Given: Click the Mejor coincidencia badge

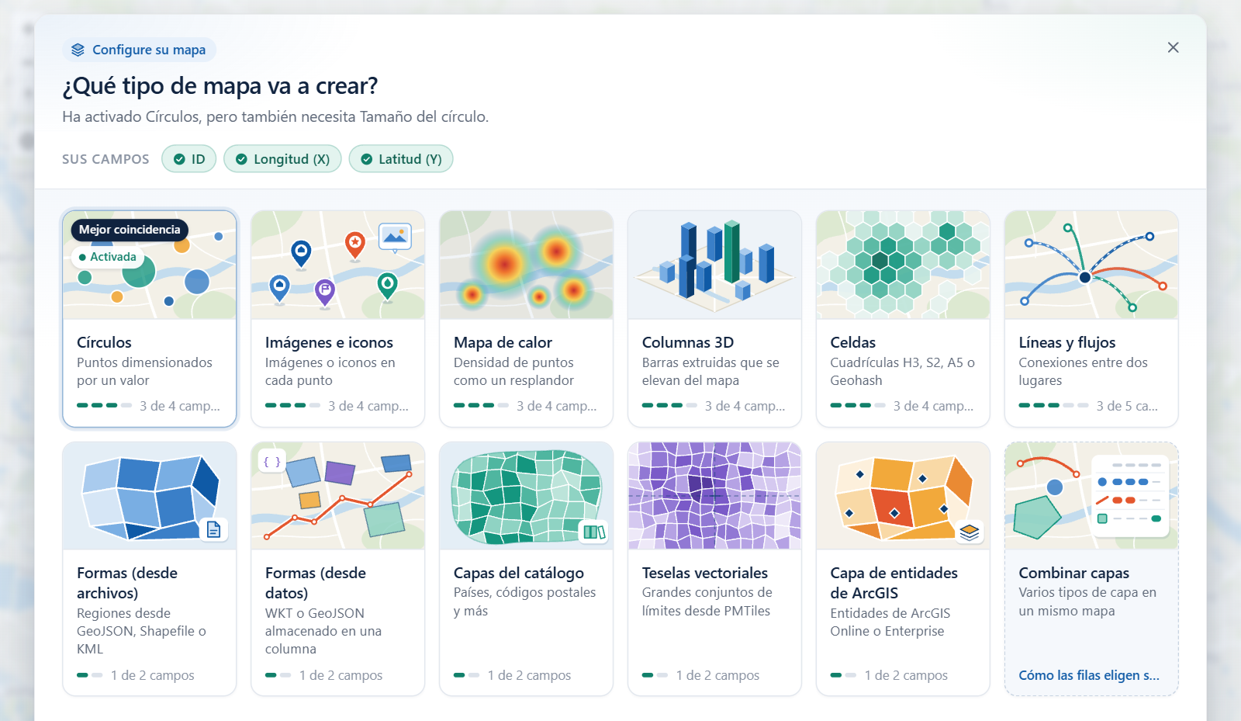Looking at the screenshot, I should point(130,230).
